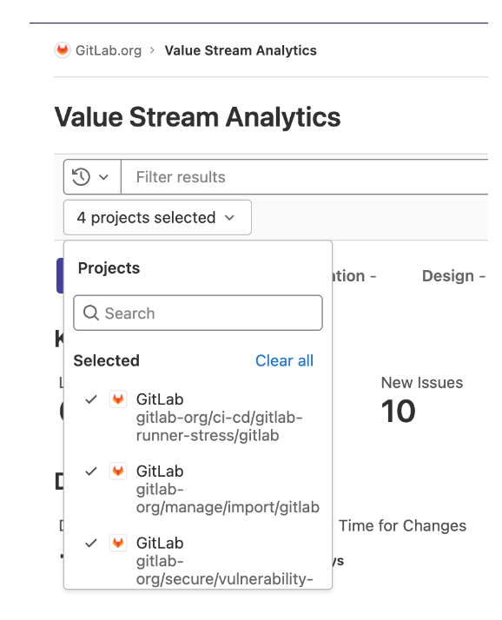Image resolution: width=502 pixels, height=620 pixels.
Task: Click avatar of secure/vulnerability project
Action: (x=118, y=544)
